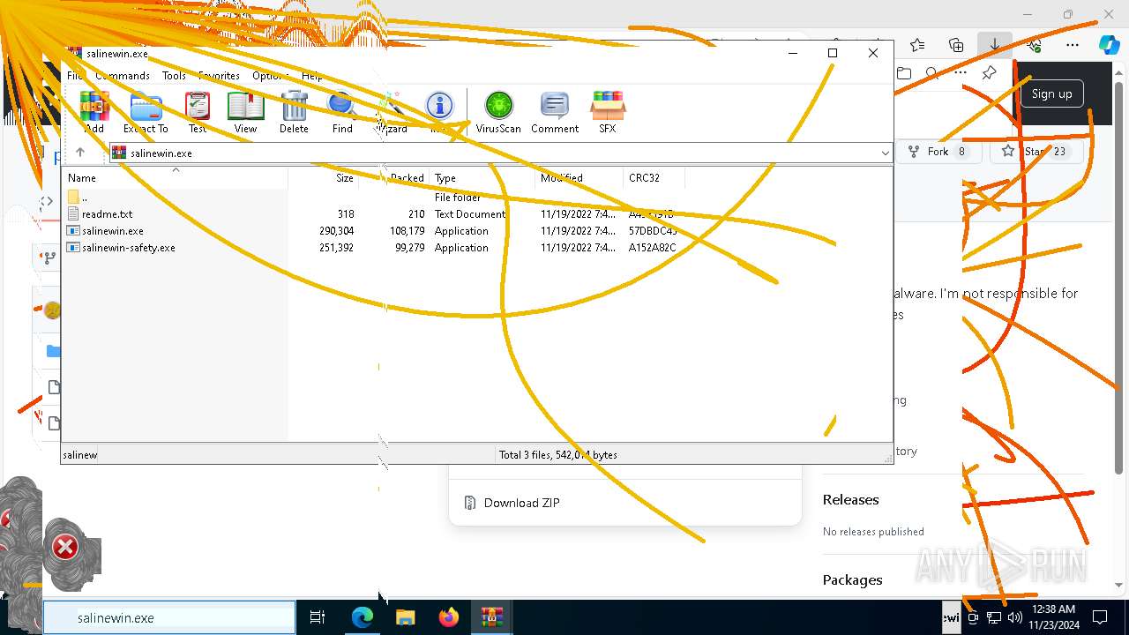Open the archive Comment tool
The image size is (1129, 635).
555,112
